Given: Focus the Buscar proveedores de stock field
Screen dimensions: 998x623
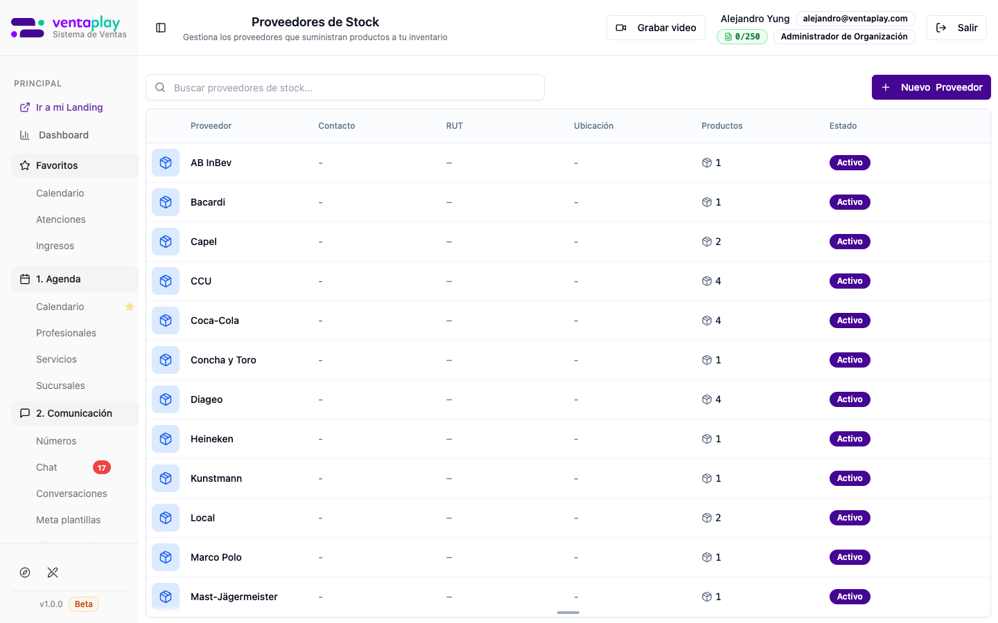Looking at the screenshot, I should click(345, 88).
